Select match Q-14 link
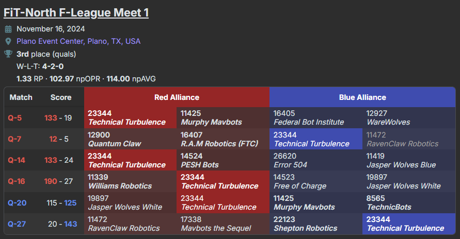This screenshot has height=239, width=460. tap(18, 160)
